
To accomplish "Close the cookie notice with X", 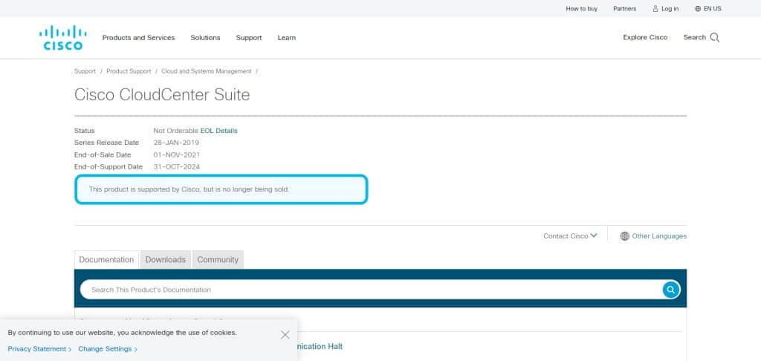I will pyautogui.click(x=285, y=335).
